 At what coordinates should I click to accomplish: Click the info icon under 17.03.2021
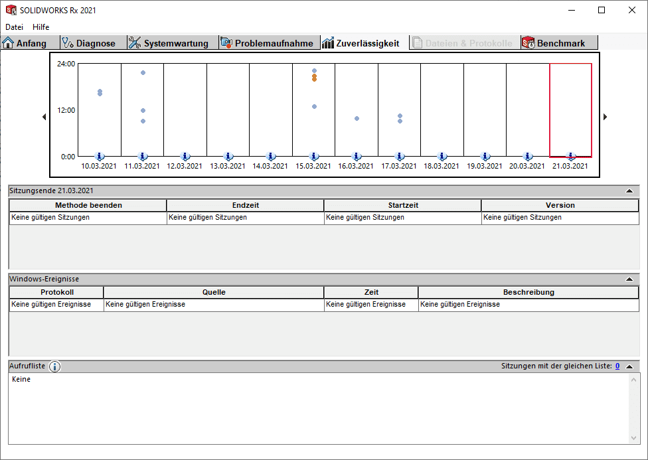click(x=400, y=157)
